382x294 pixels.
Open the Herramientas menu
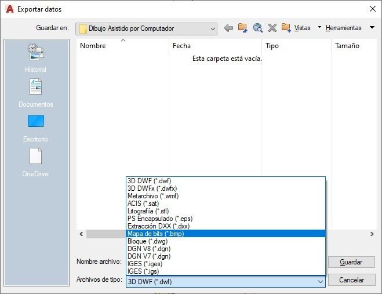(x=343, y=28)
